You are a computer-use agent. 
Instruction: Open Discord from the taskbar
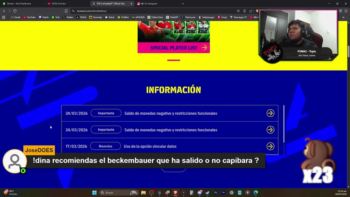(200, 193)
